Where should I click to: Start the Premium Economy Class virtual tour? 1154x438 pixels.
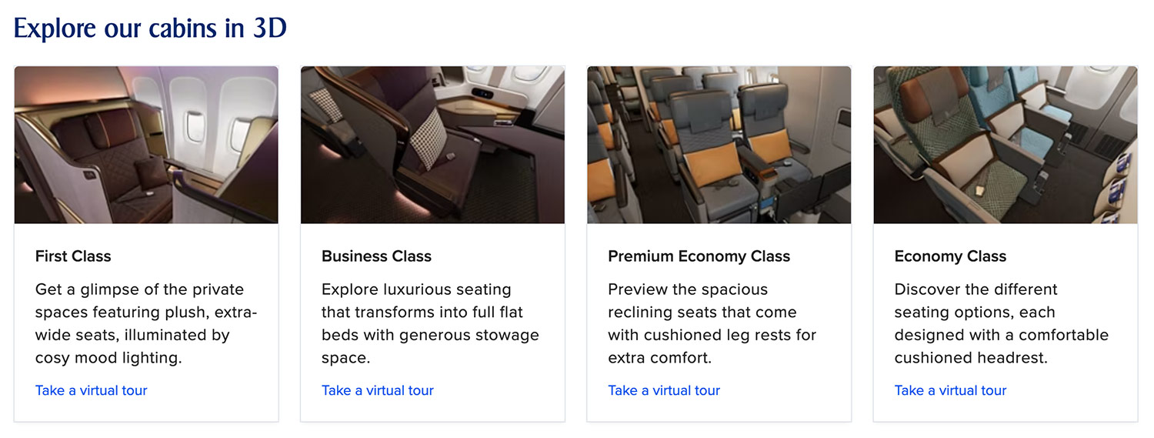coord(664,390)
